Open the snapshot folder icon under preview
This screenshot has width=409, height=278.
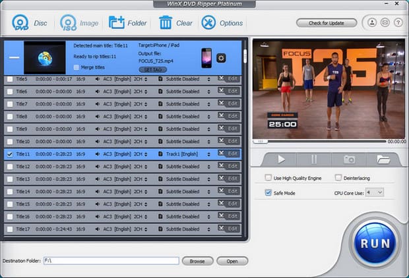(383, 159)
